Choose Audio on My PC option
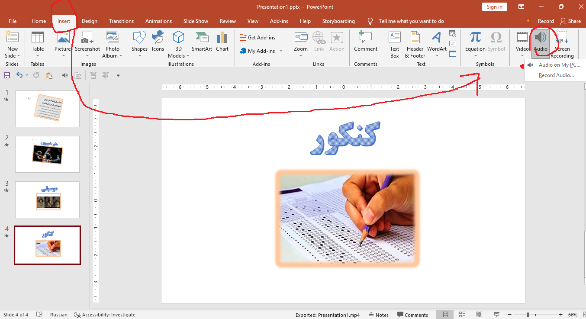The width and height of the screenshot is (586, 319). click(559, 65)
